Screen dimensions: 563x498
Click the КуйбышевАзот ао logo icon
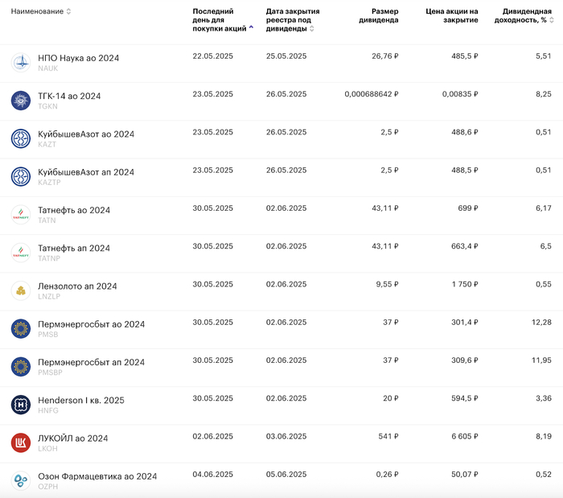click(21, 138)
